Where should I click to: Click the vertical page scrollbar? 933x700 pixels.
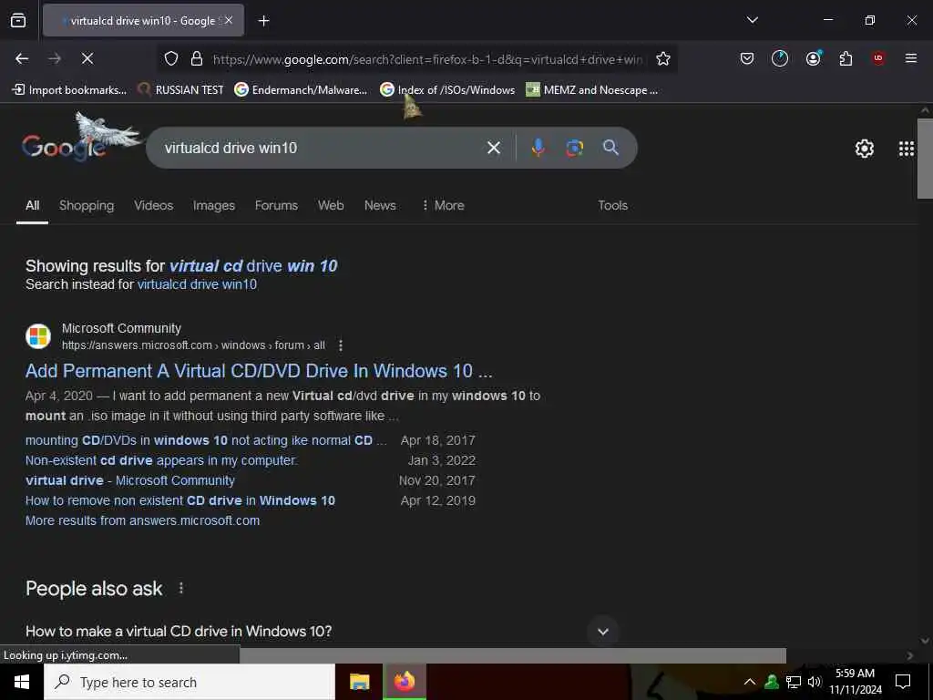[925, 158]
